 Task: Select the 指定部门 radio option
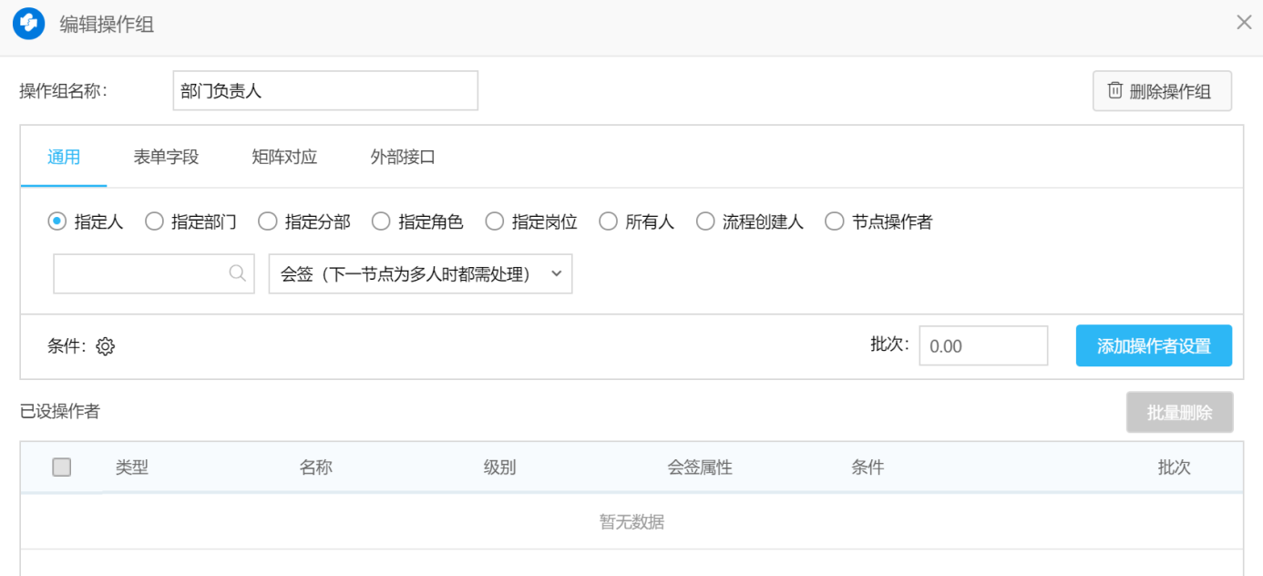(154, 221)
